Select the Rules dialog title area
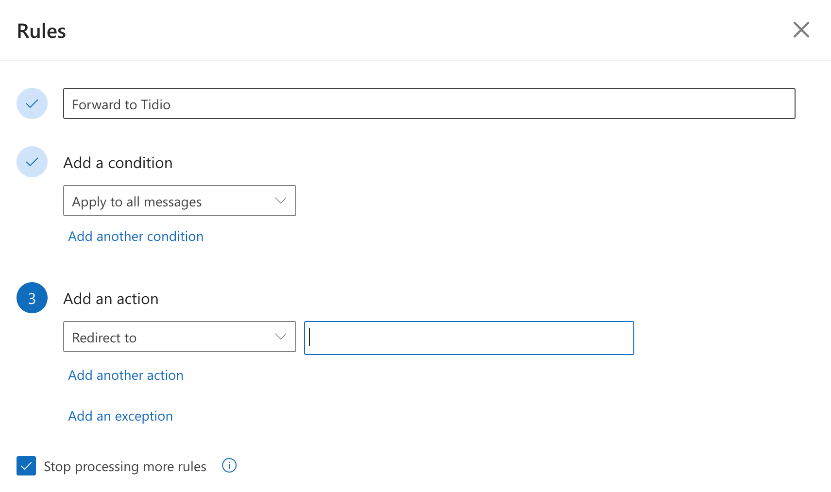The image size is (831, 492). tap(41, 30)
